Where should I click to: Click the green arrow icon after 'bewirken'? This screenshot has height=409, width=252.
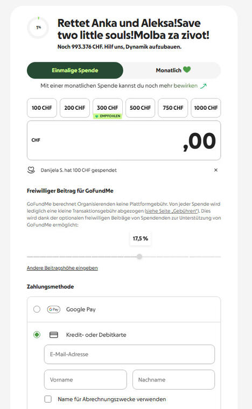pos(203,86)
